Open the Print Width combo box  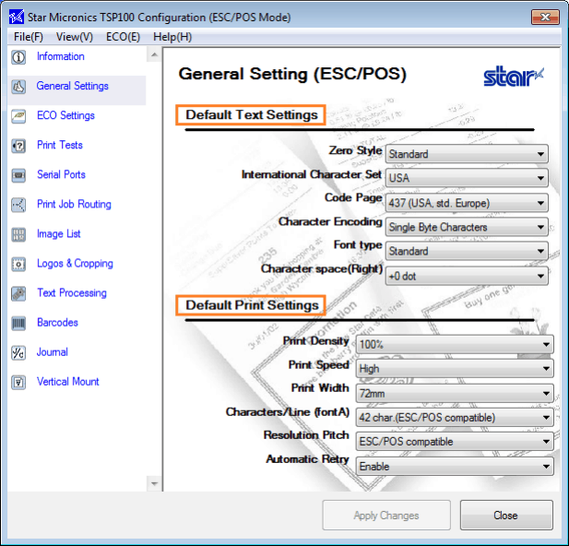pos(455,393)
